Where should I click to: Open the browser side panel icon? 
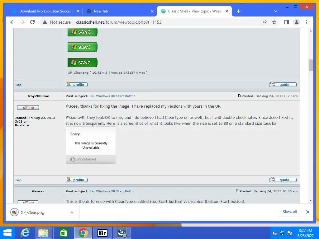(287, 22)
